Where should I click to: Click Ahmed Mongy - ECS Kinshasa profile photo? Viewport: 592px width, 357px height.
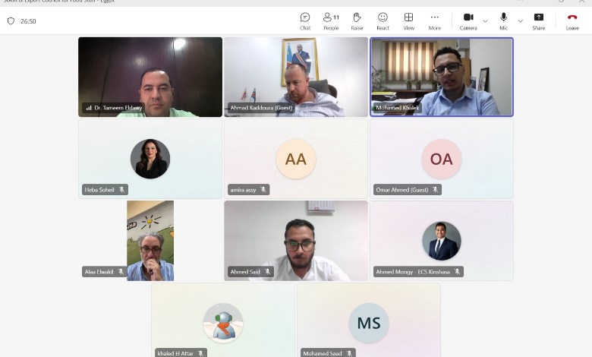click(442, 241)
